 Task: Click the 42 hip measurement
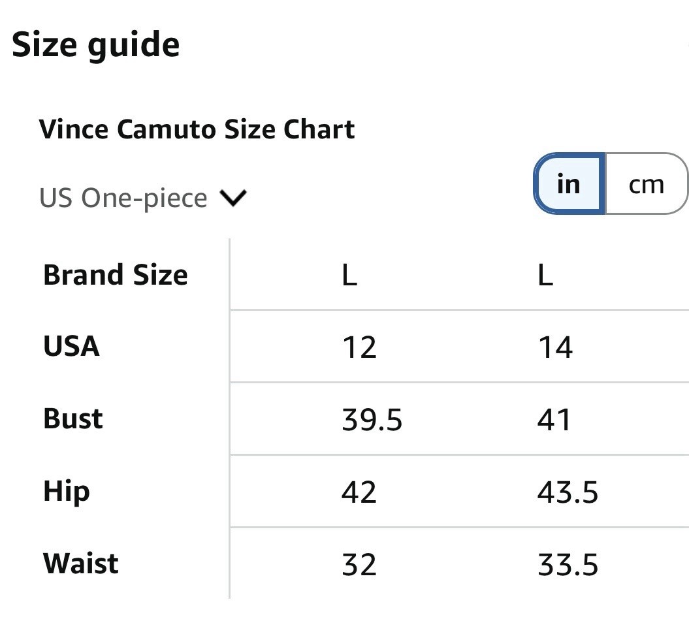(359, 492)
